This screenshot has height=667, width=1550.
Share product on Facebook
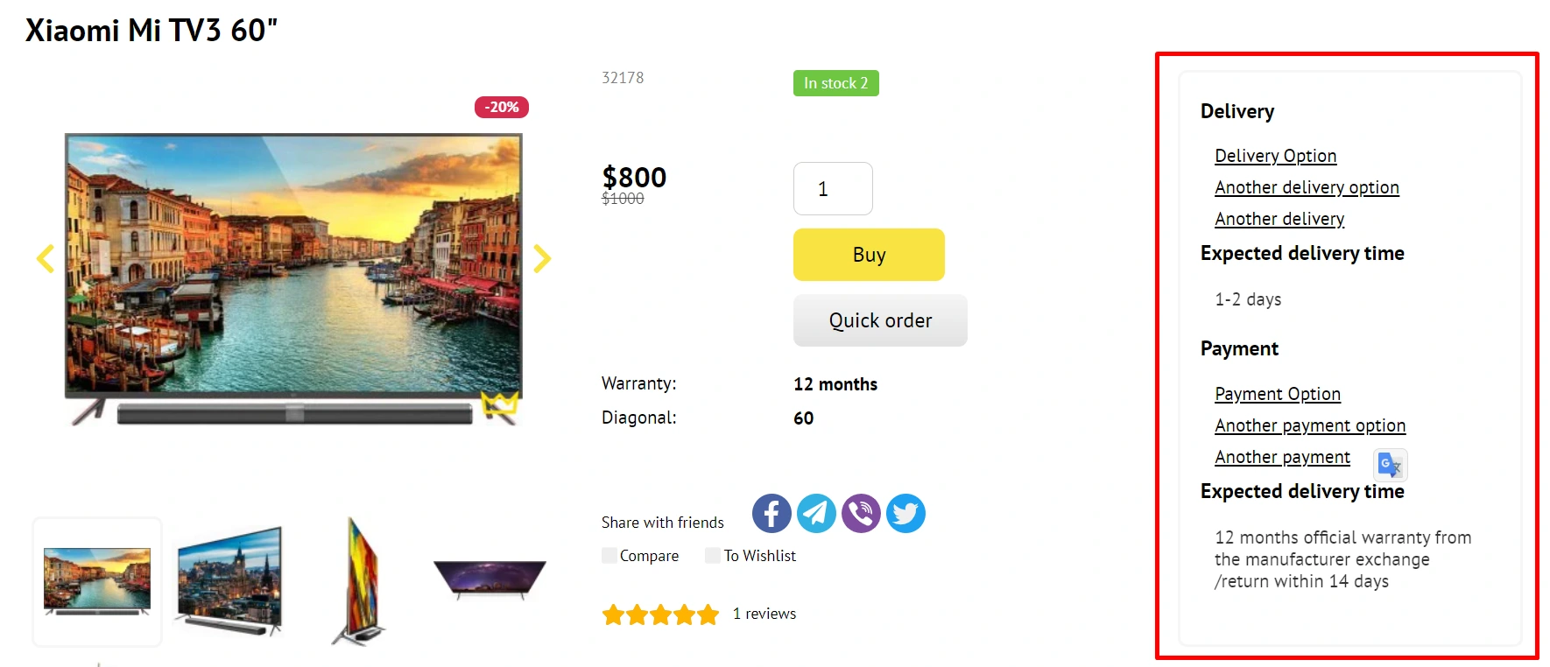(771, 514)
